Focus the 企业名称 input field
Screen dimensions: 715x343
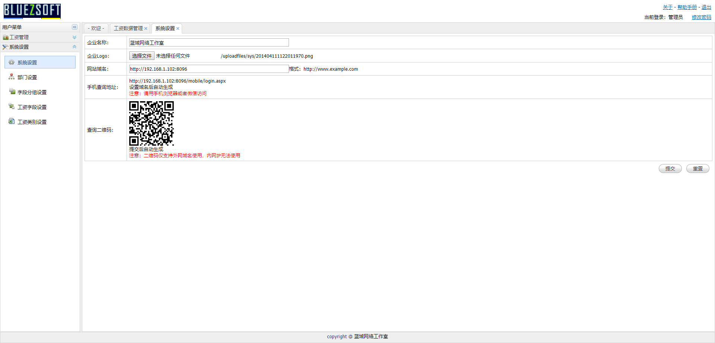[209, 43]
